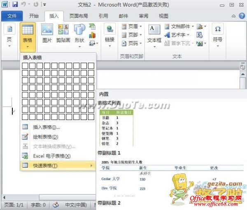Image resolution: width=247 pixels, height=210 pixels.
Task: Click the 快速表格 submenu arrow
Action: (91, 166)
